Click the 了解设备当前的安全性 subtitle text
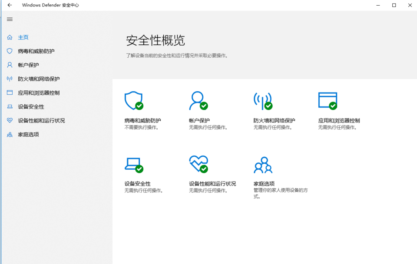This screenshot has height=264, width=417. [177, 56]
